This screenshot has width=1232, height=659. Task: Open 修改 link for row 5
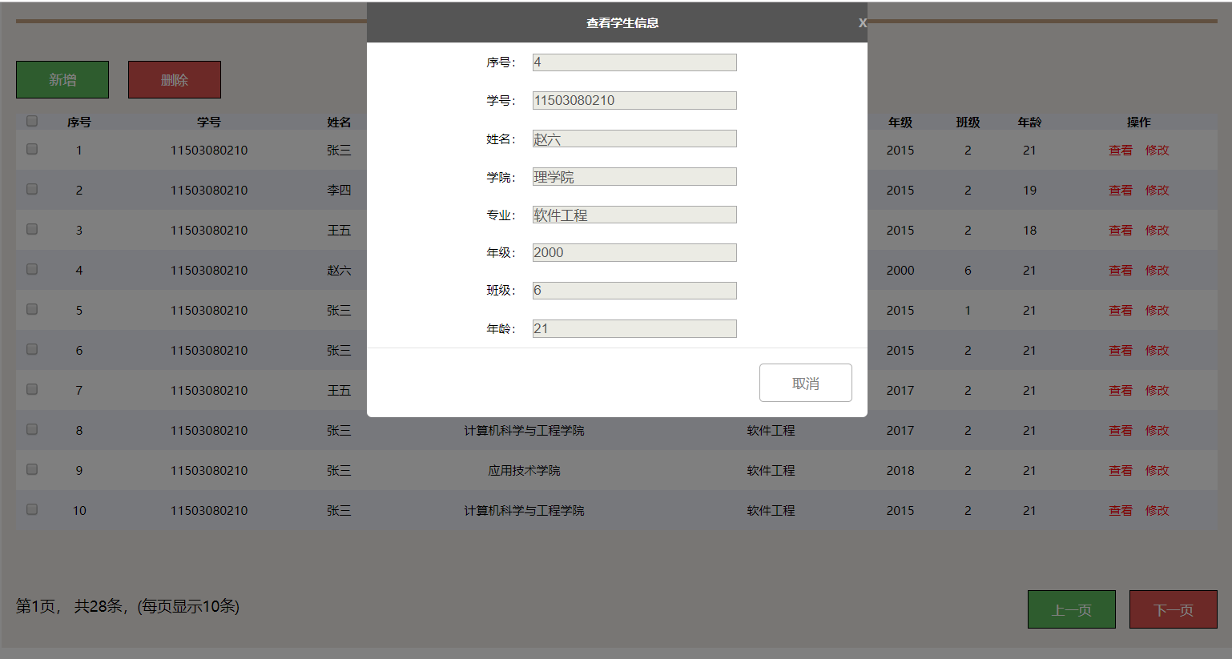[1158, 311]
